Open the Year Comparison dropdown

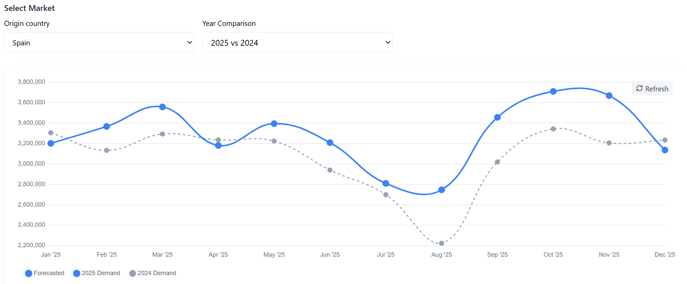tap(297, 42)
